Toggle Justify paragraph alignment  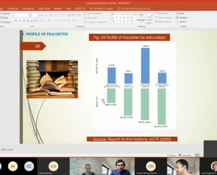tap(68, 21)
